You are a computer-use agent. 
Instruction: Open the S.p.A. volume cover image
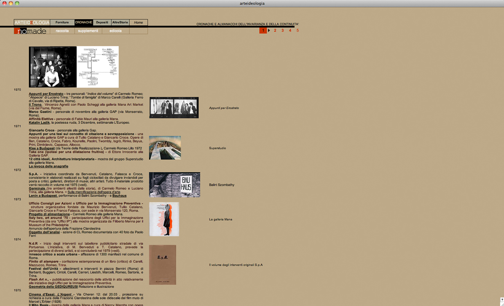point(162,265)
